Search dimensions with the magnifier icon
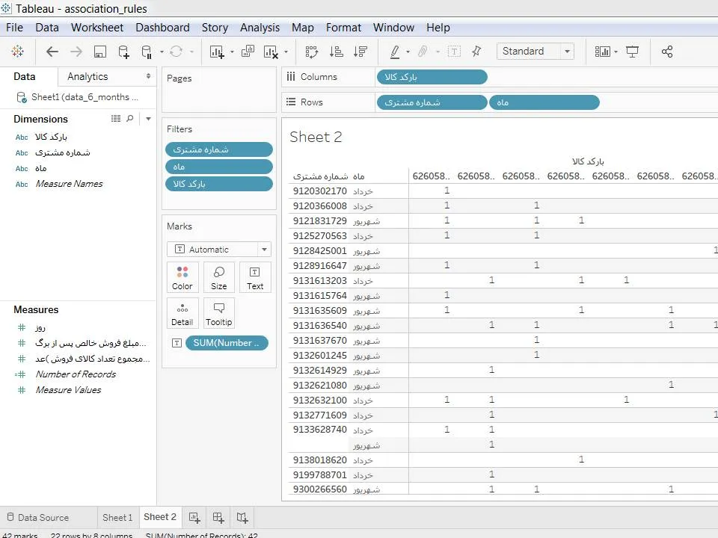This screenshot has width=718, height=538. [x=130, y=119]
